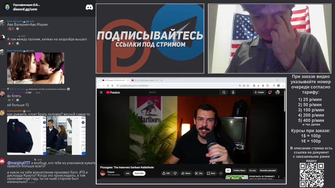Open the YouTube account avatar menu

(x=277, y=92)
